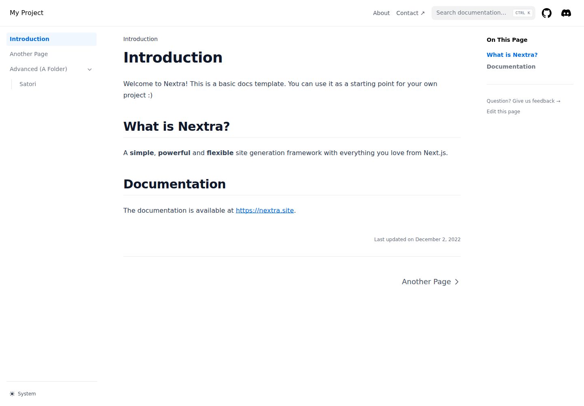Toggle the System theme switcher
Image resolution: width=584 pixels, height=406 pixels.
(23, 394)
